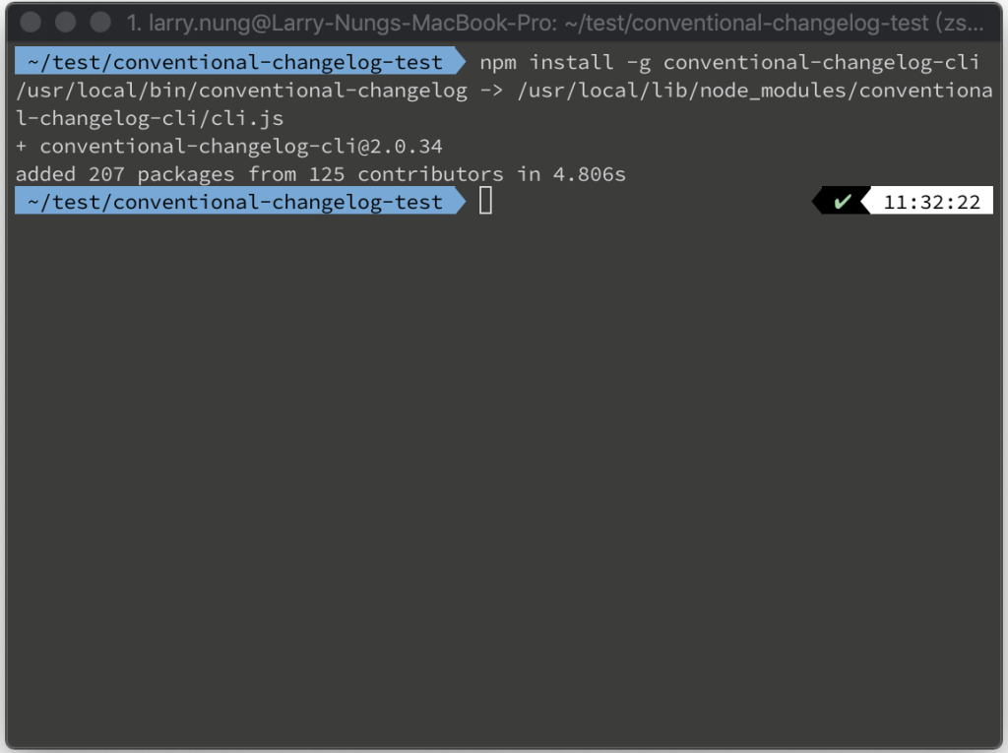Click the window zoom button
Screen dimensions: 1008x753
pos(100,22)
